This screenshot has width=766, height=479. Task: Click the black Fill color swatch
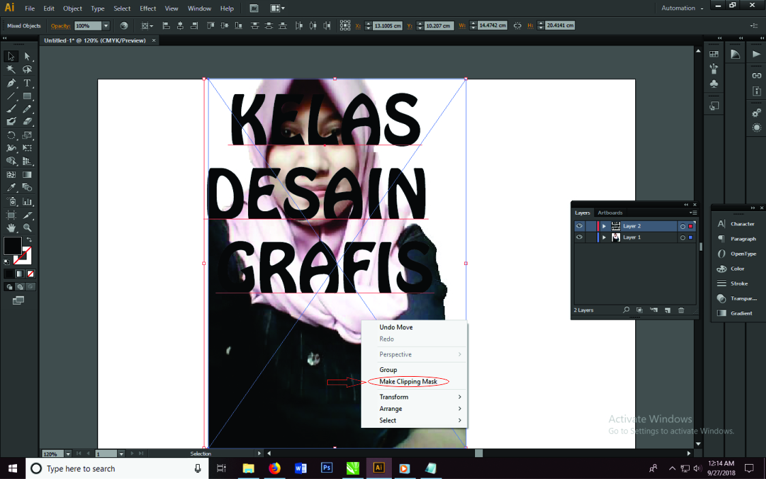12,245
